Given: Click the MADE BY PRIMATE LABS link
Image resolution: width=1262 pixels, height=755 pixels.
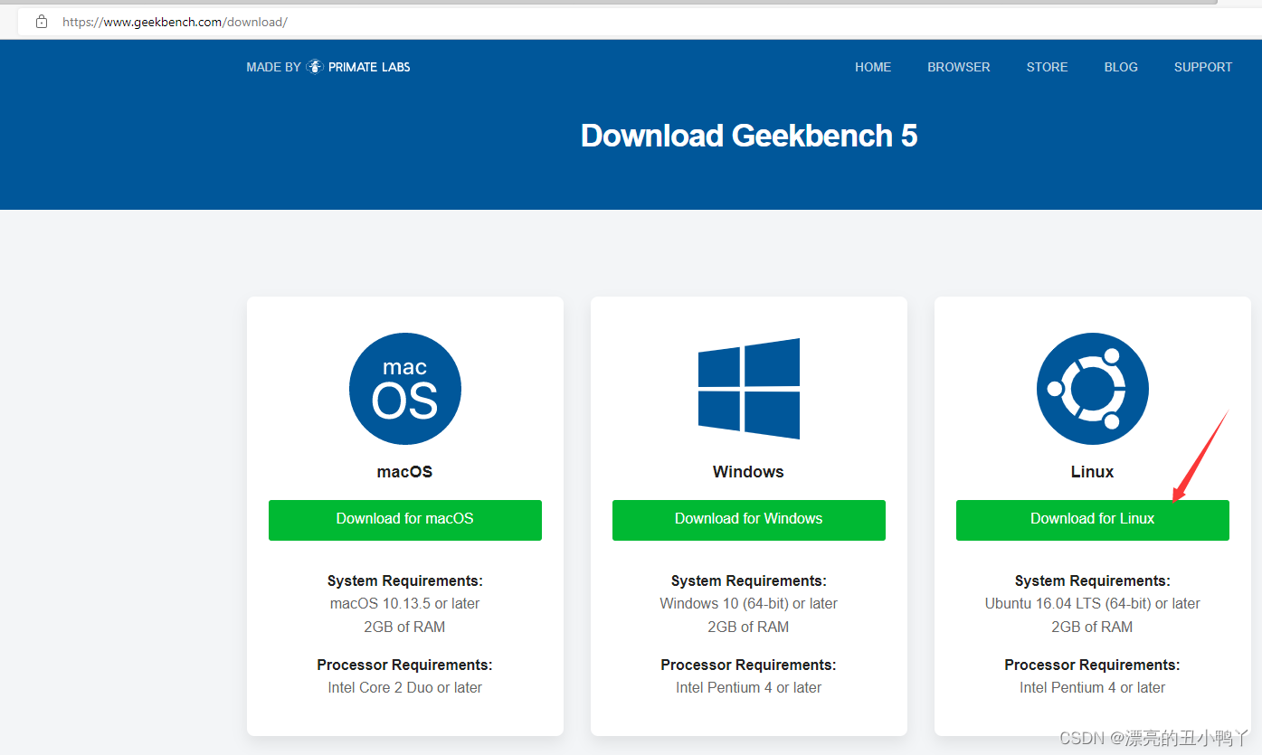Looking at the screenshot, I should (x=327, y=66).
